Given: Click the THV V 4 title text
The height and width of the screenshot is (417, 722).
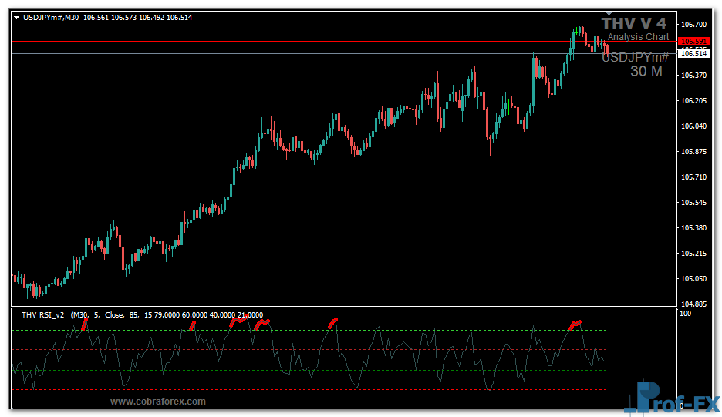Looking at the screenshot, I should click(634, 23).
